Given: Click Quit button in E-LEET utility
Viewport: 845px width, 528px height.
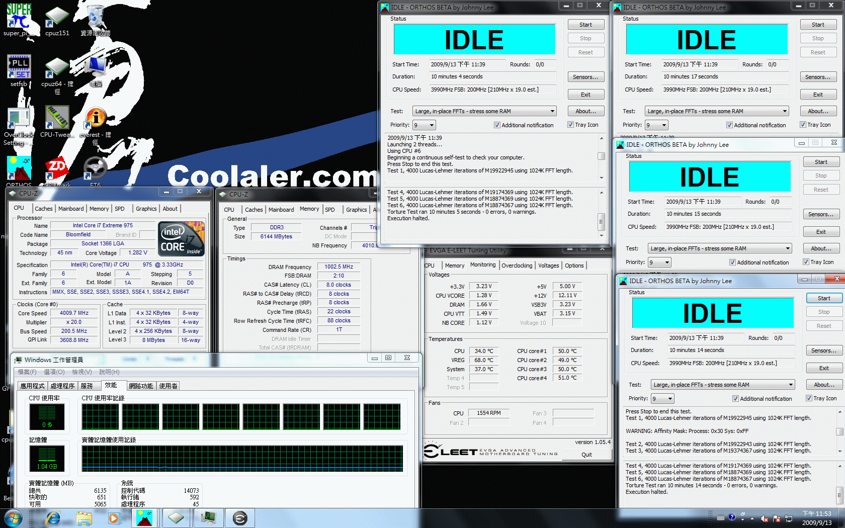Looking at the screenshot, I should 586,455.
